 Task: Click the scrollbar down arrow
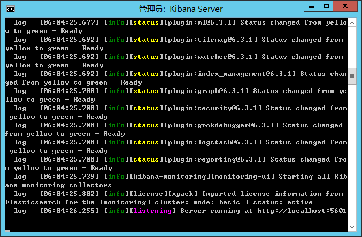(352, 227)
